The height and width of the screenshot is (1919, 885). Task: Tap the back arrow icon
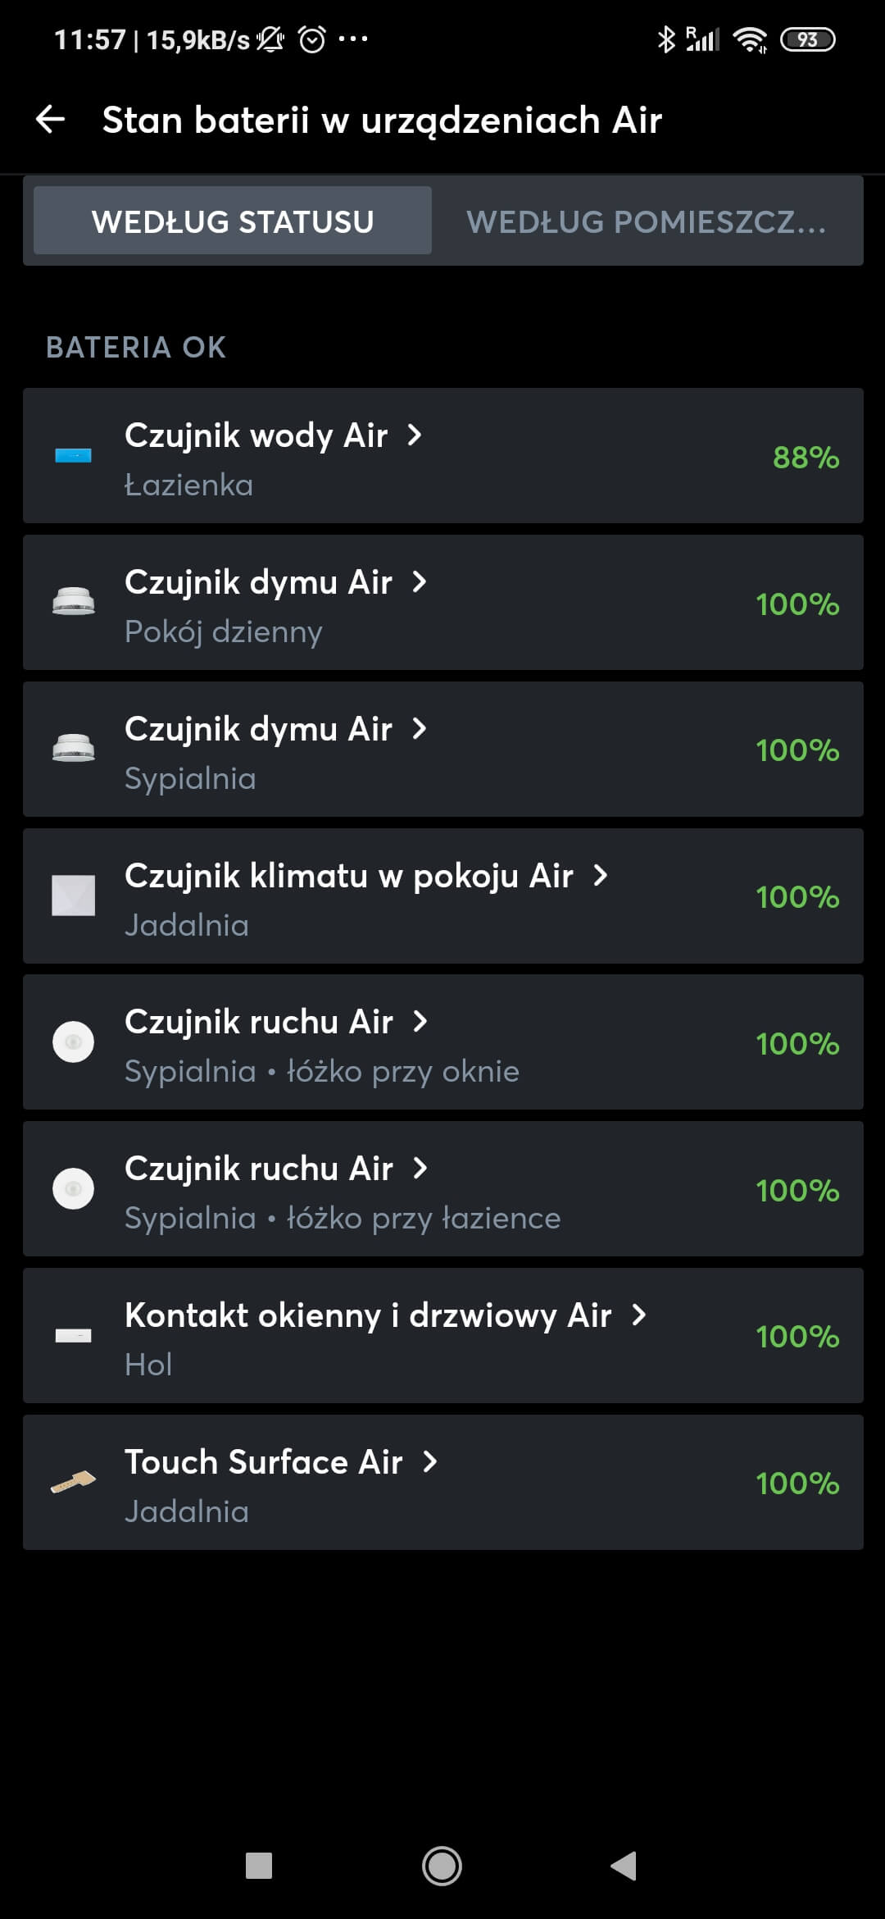point(51,120)
